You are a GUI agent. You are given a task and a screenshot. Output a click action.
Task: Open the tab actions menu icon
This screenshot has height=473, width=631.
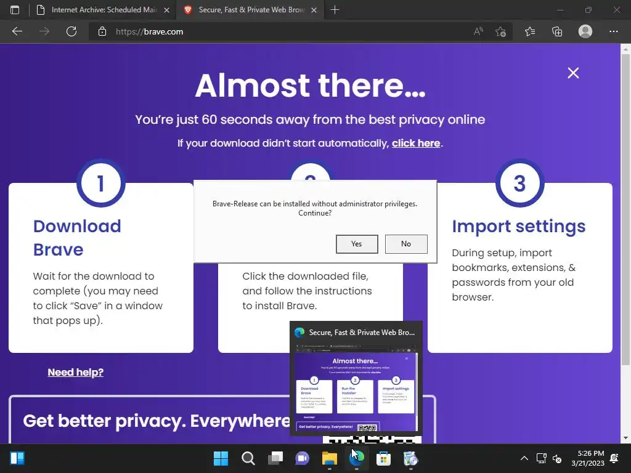[x=15, y=10]
